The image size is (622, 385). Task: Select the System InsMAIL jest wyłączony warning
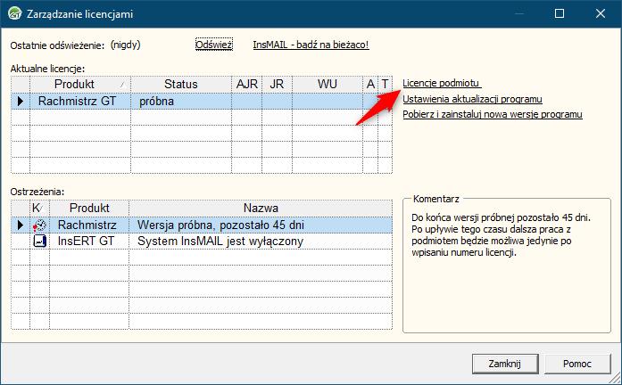click(220, 242)
